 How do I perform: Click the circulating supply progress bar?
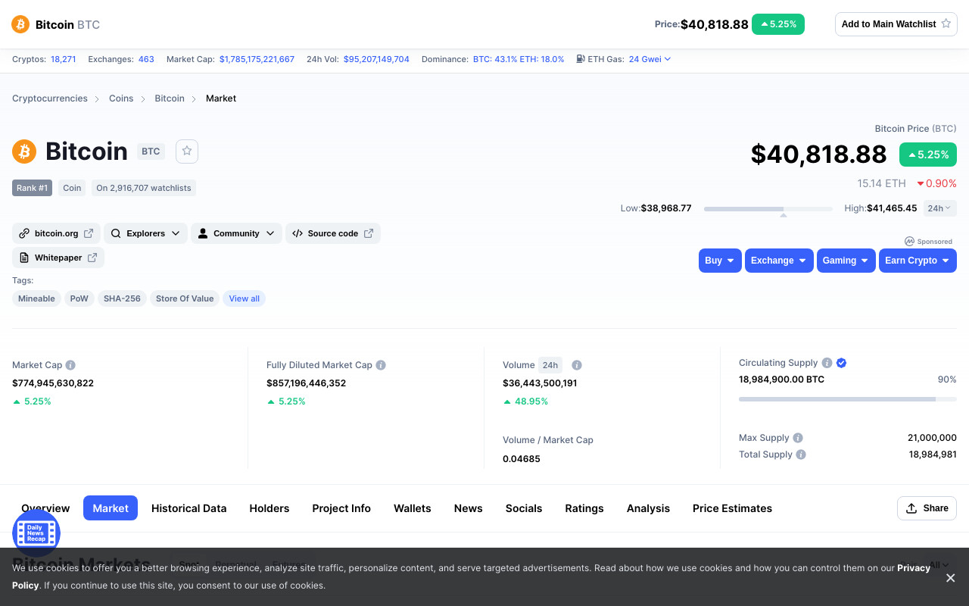848,399
